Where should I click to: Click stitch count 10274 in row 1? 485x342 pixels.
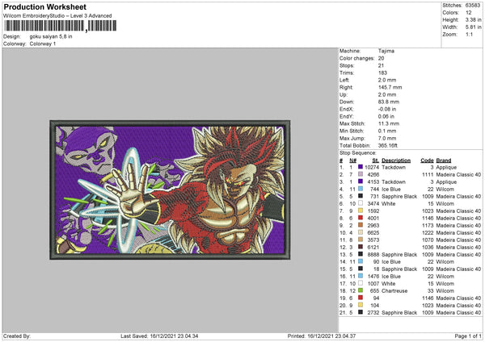point(372,167)
